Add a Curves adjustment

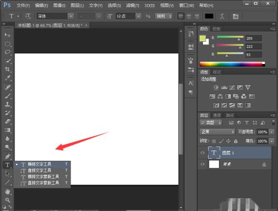point(232,87)
